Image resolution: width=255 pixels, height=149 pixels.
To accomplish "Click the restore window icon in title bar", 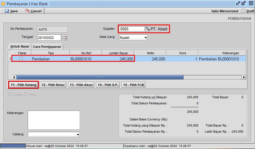I will [238, 3].
